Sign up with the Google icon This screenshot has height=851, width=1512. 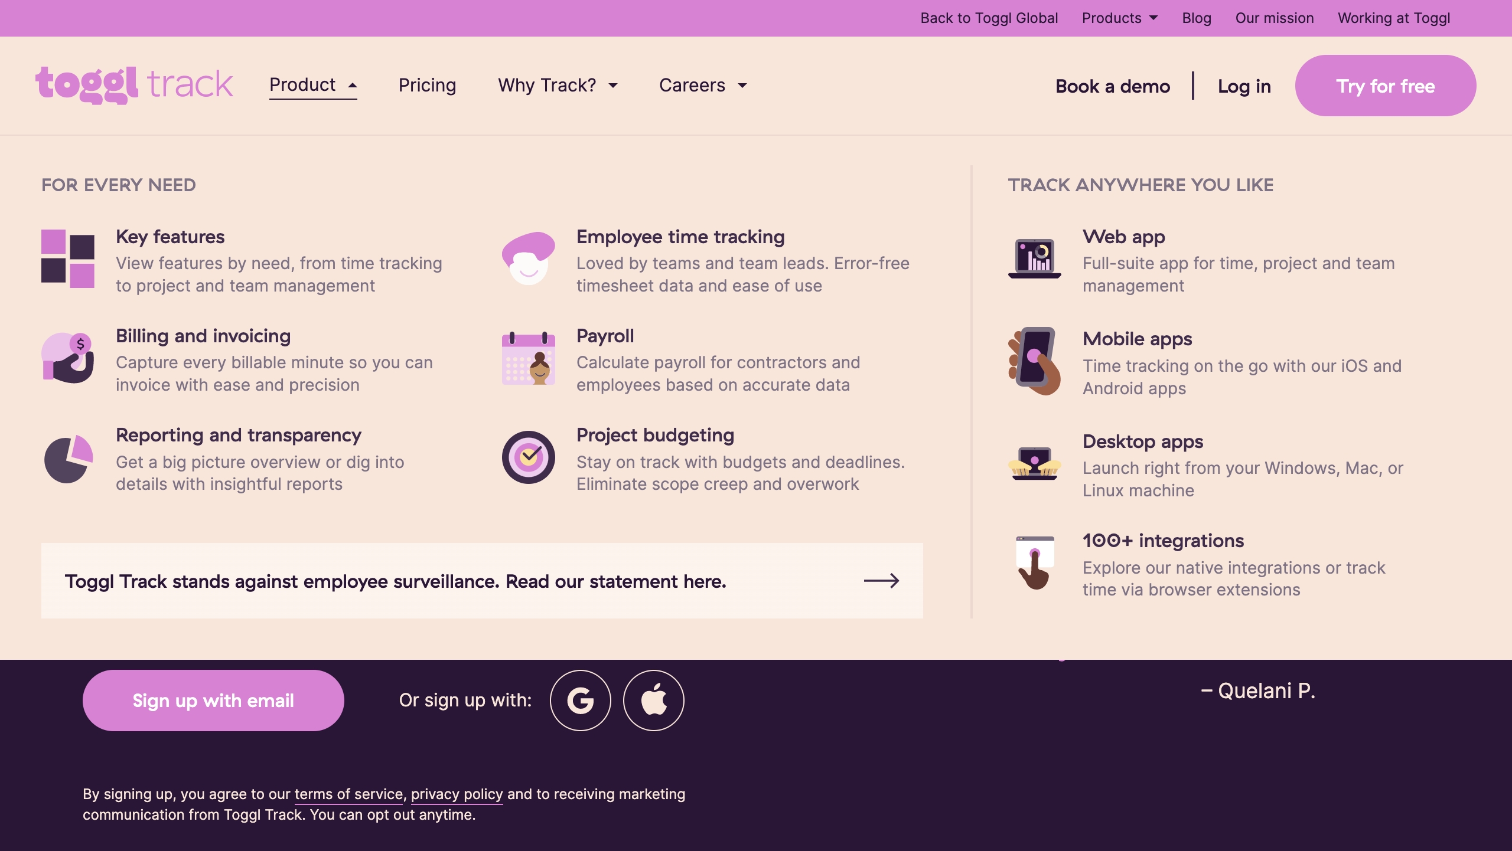[581, 701]
